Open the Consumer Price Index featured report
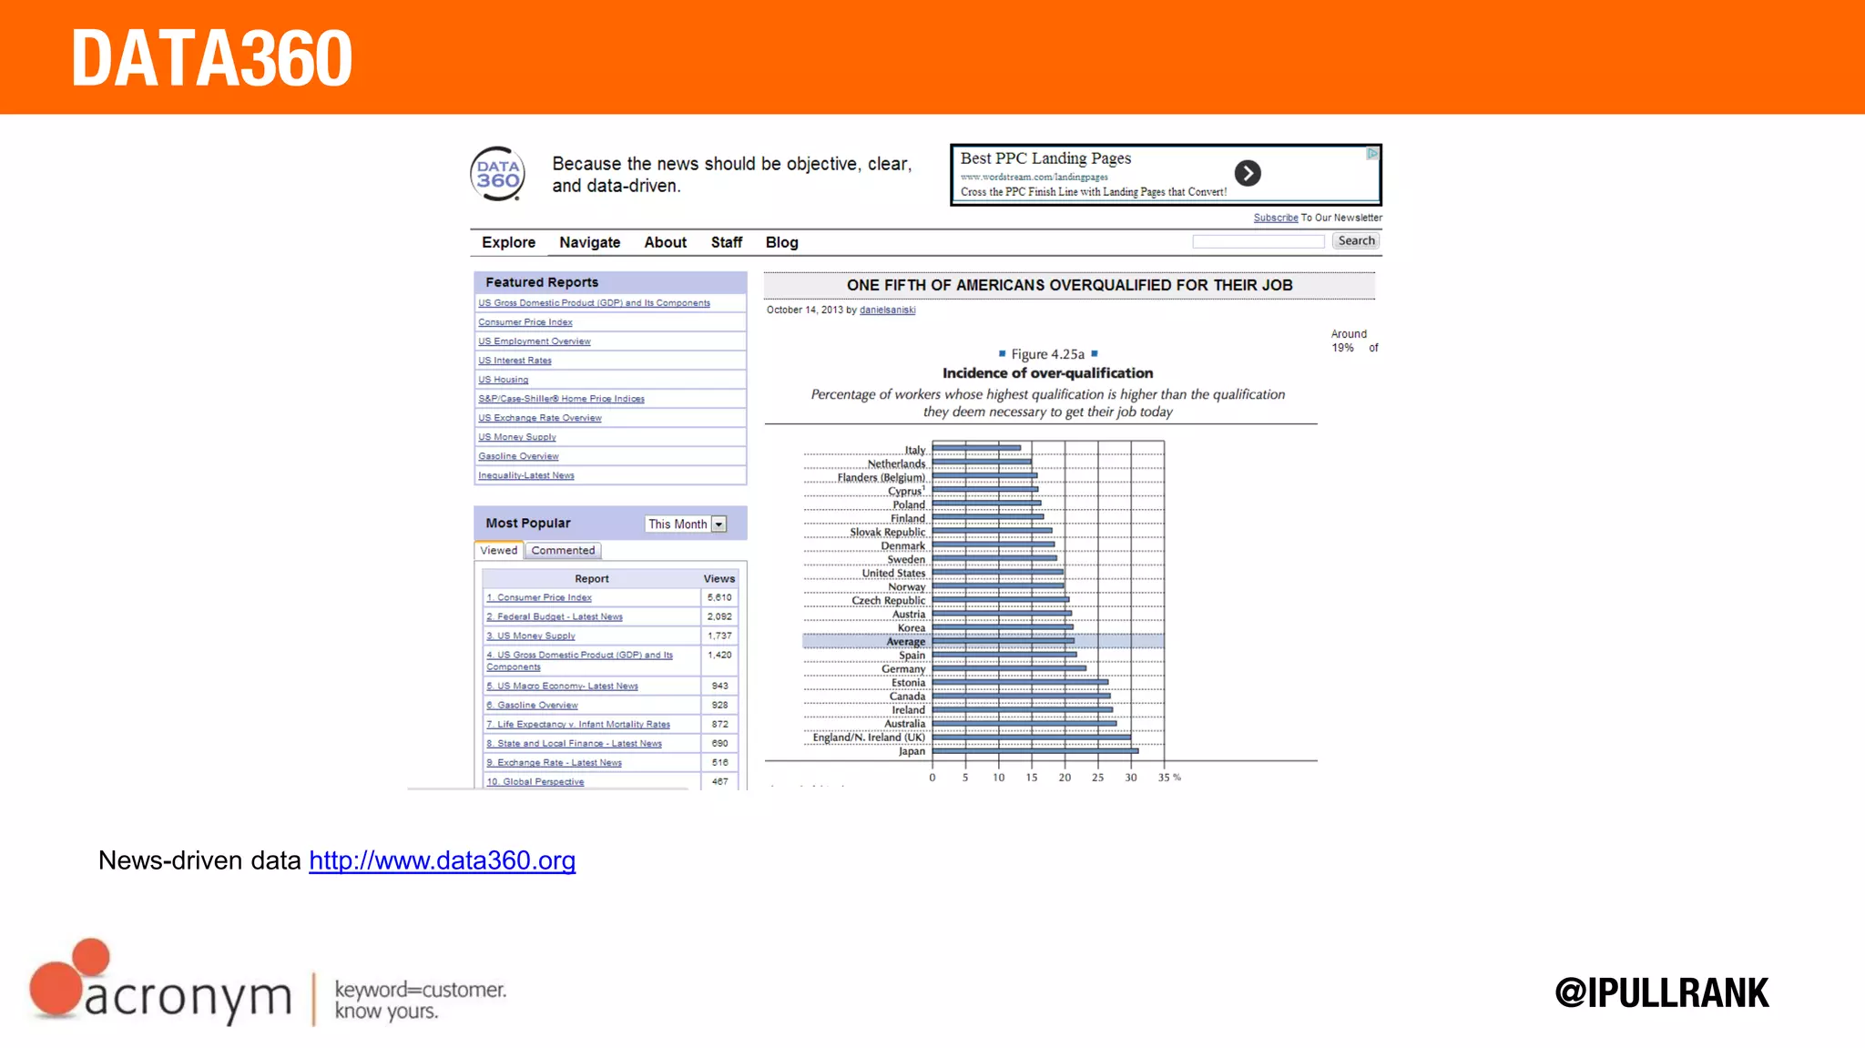Image resolution: width=1865 pixels, height=1048 pixels. 525,322
